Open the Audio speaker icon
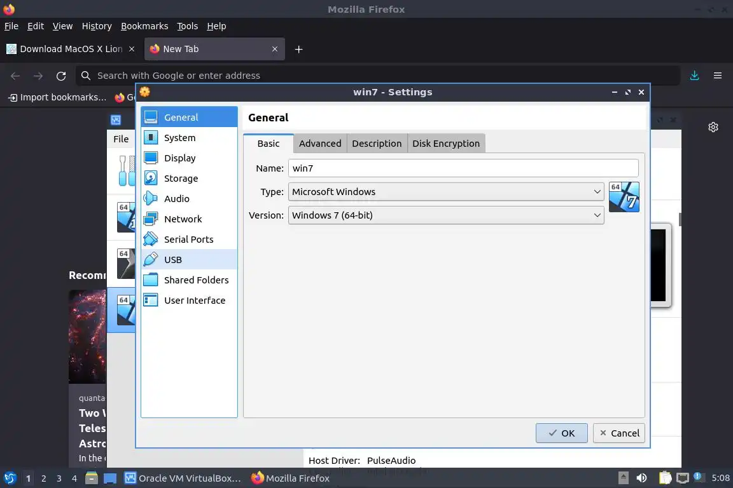This screenshot has height=488, width=733. click(151, 198)
